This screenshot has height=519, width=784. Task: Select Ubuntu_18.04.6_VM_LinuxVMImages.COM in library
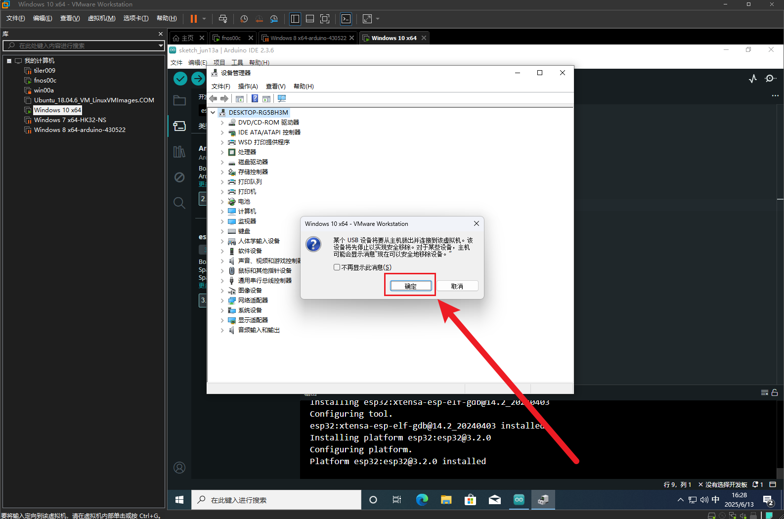tap(94, 100)
